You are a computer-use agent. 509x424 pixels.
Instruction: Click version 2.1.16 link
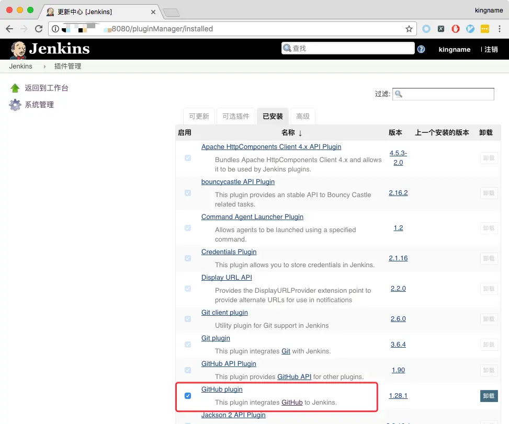point(398,258)
